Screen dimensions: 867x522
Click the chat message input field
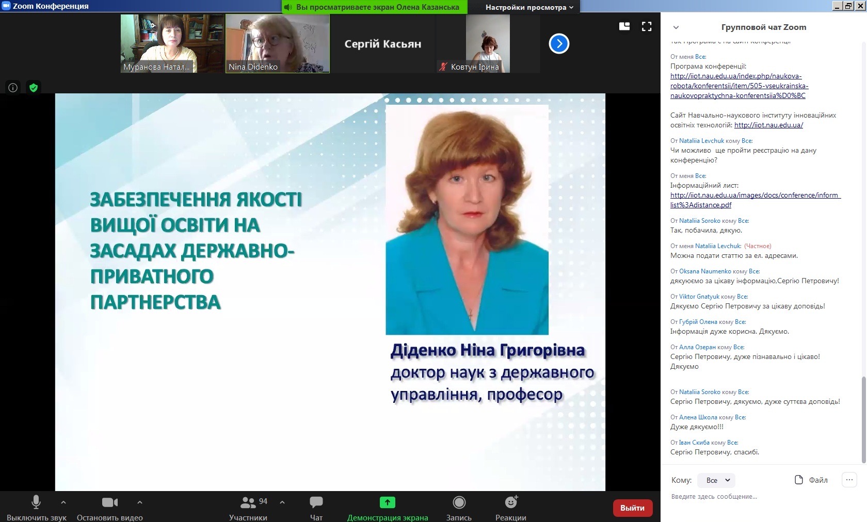point(759,497)
